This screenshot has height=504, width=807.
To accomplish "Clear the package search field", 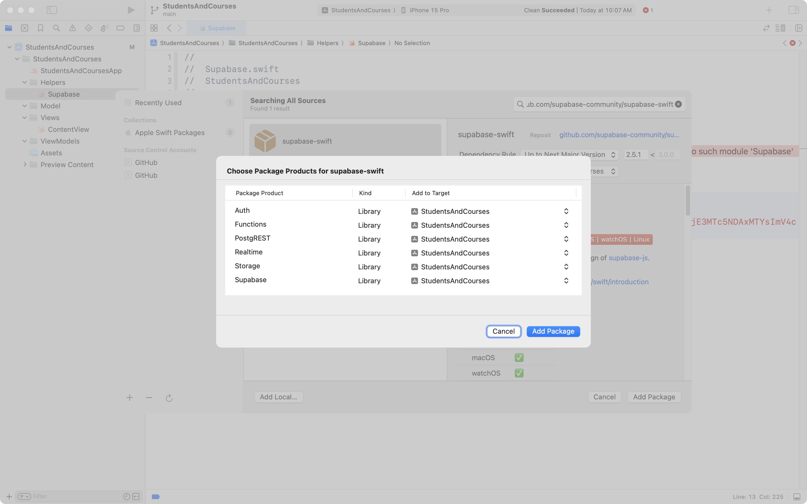I will [x=678, y=104].
